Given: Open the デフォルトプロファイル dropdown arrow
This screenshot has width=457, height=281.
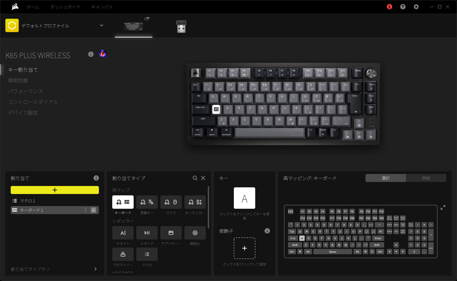Looking at the screenshot, I should (x=102, y=25).
